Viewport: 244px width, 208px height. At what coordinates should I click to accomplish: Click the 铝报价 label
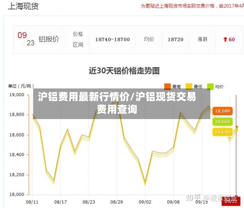49,39
